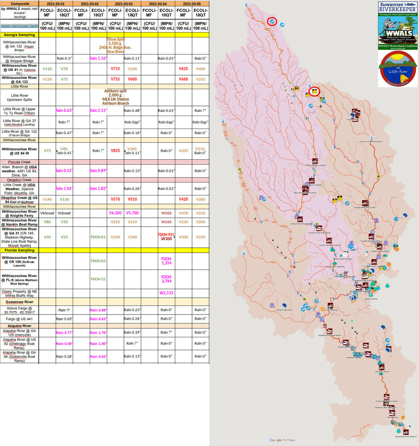Click the Suwannee Riverkeeper WWALS logo
The width and height of the screenshot is (419, 446).
pyautogui.click(x=398, y=26)
